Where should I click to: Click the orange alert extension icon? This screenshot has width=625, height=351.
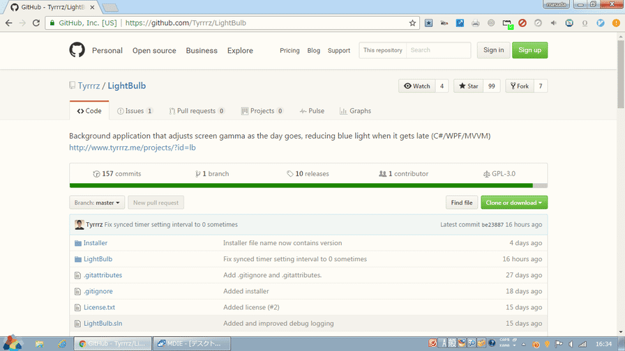point(616,23)
